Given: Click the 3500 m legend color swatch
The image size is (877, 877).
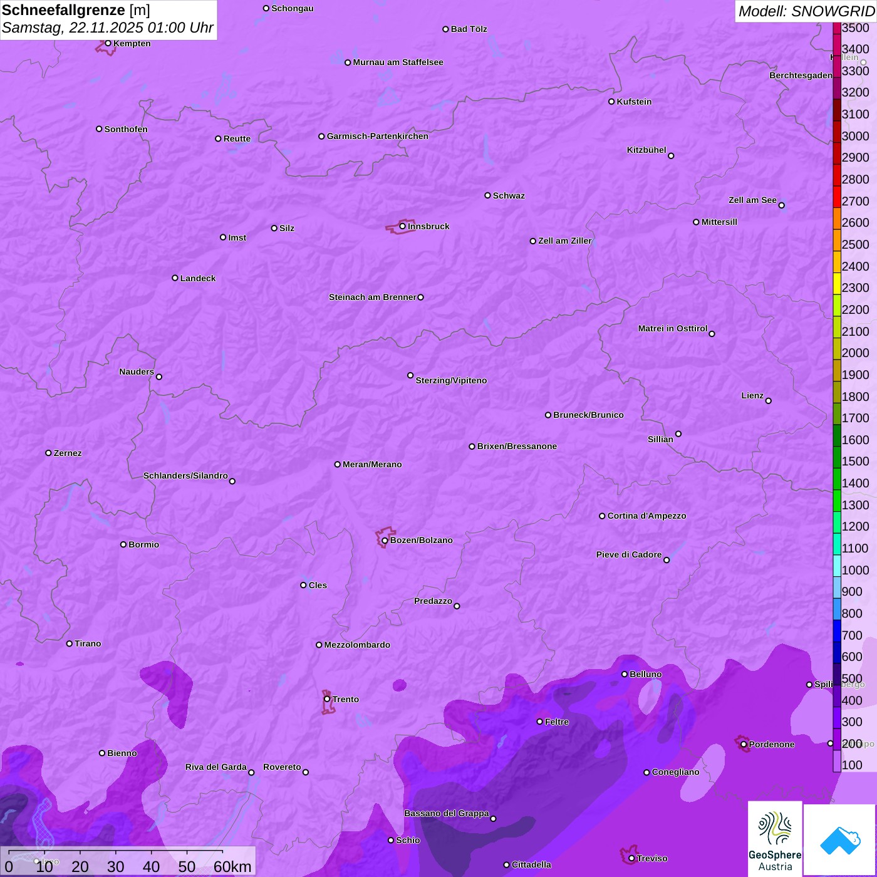Looking at the screenshot, I should [837, 28].
